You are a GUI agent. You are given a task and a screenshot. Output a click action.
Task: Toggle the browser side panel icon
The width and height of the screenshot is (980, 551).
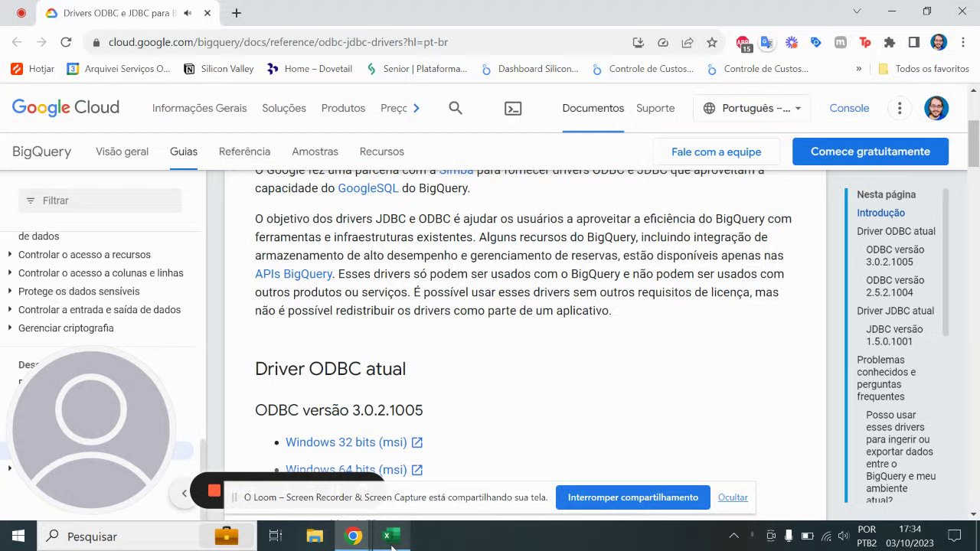click(x=913, y=43)
